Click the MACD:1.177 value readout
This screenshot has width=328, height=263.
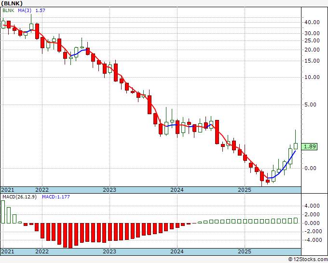pyautogui.click(x=56, y=197)
